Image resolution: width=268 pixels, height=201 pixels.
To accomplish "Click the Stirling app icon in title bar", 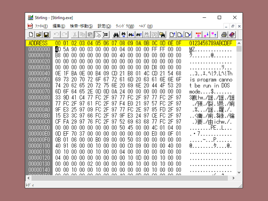I will pyautogui.click(x=30, y=18).
